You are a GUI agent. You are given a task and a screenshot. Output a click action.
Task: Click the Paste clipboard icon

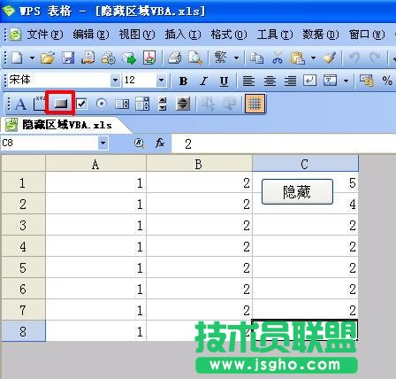(x=297, y=58)
